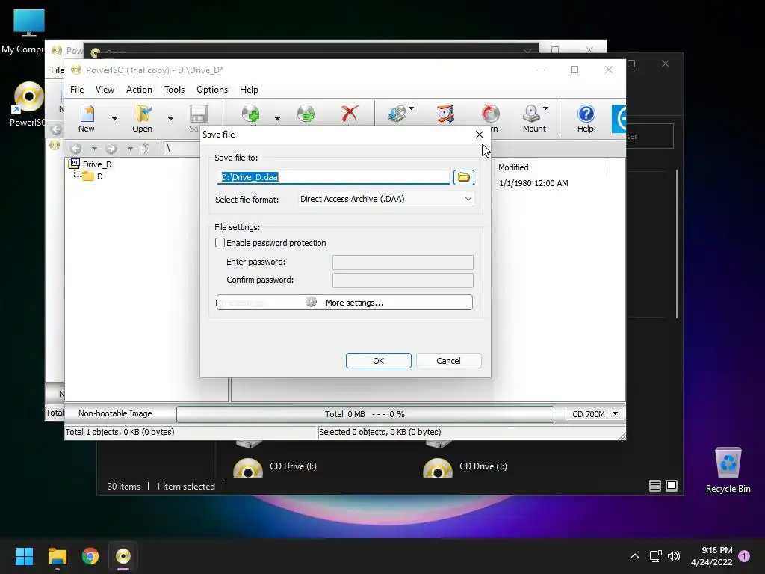Open File Explorer from taskbar
The image size is (765, 574).
tap(58, 556)
